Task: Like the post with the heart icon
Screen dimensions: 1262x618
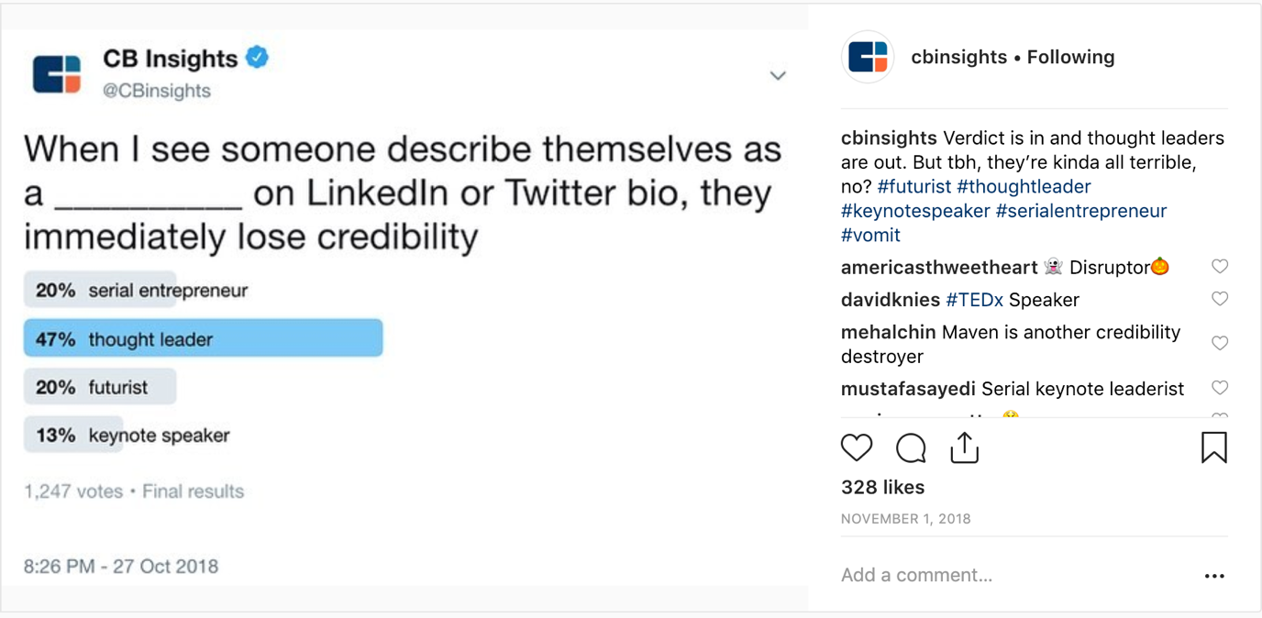Action: pyautogui.click(x=857, y=447)
